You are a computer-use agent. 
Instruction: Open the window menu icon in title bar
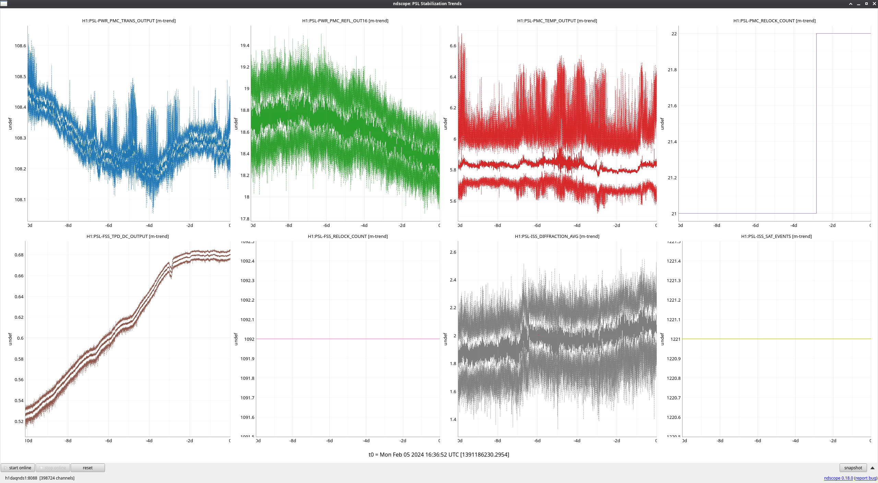pyautogui.click(x=4, y=3)
